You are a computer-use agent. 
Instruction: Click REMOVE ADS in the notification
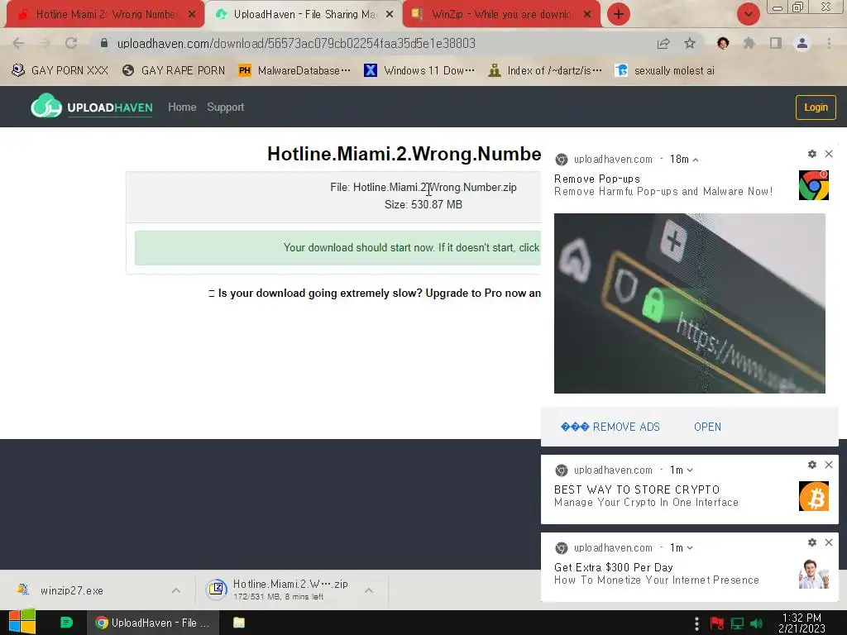tap(610, 427)
